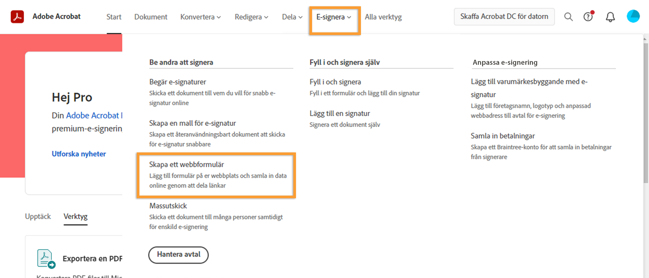Open the Dokument tab

point(151,17)
